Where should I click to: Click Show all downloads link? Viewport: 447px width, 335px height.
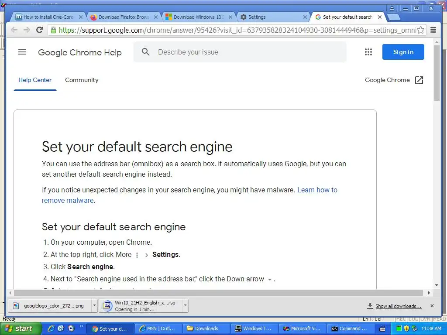398,306
